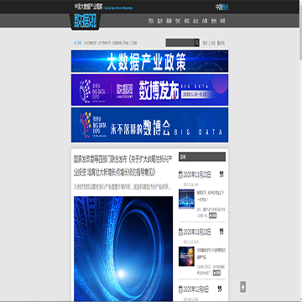The height and width of the screenshot is (302, 302).
Task: Open the 大数据产业政策 banner
Action: pyautogui.click(x=149, y=61)
